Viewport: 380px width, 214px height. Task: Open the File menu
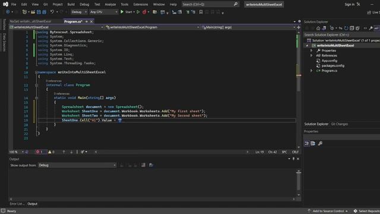pos(14,4)
